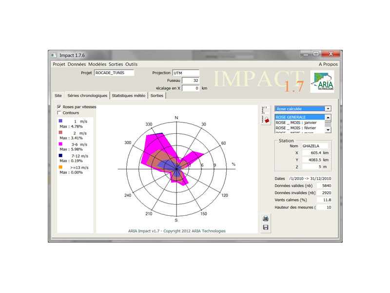
Task: Click the 'Max : 0.19%' legend text
Action: [71, 161]
